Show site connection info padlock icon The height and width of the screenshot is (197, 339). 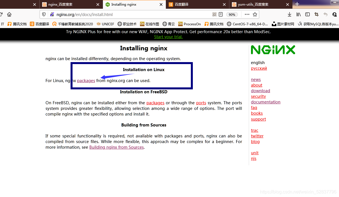tap(51, 14)
